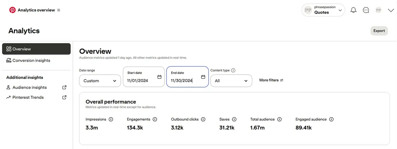Click the Export button

[x=379, y=31]
